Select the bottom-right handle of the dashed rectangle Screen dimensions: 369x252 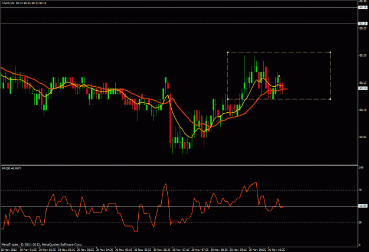point(331,99)
